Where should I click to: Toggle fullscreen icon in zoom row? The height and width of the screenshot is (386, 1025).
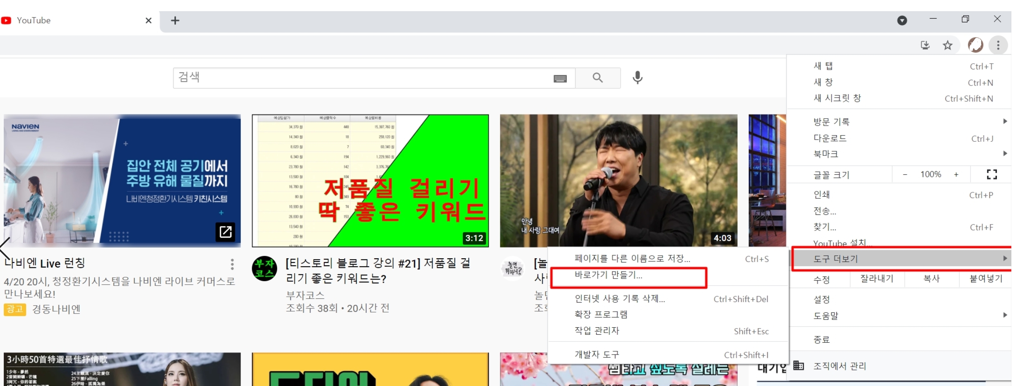(992, 174)
